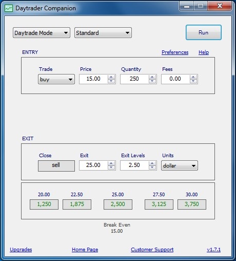
Task: Open the Help link
Action: point(204,52)
